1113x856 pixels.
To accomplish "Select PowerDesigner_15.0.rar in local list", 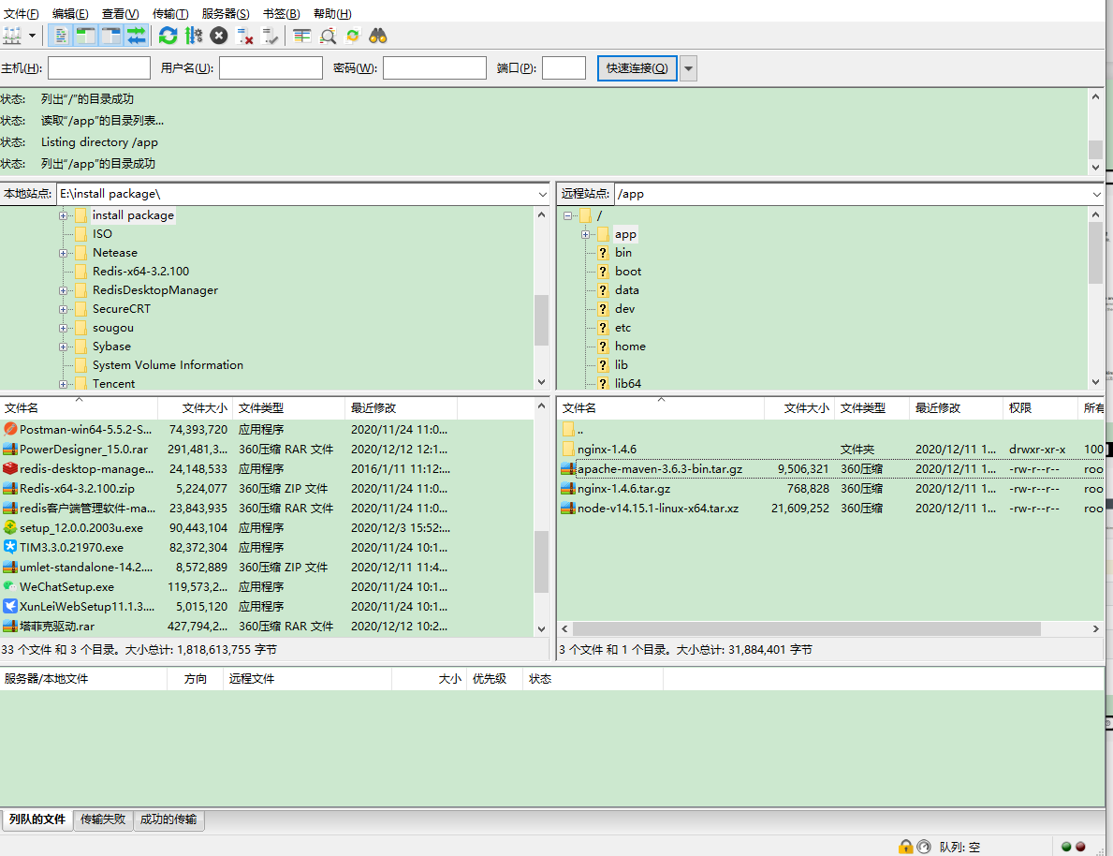I will [x=83, y=449].
